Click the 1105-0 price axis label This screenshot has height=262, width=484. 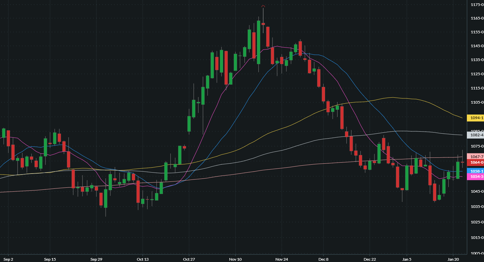477,102
